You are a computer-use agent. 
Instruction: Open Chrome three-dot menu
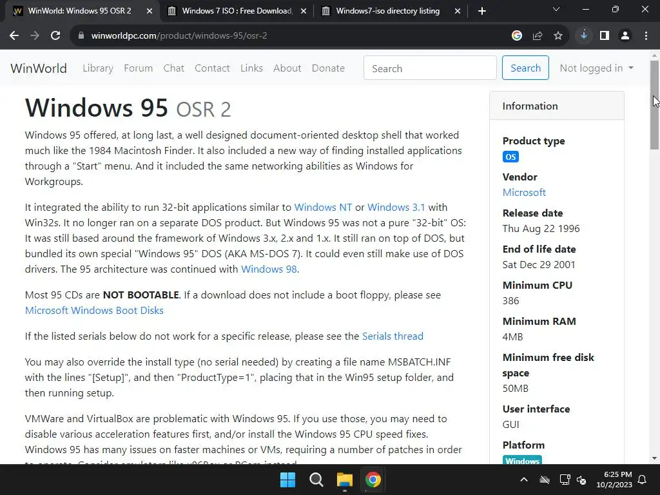point(646,36)
